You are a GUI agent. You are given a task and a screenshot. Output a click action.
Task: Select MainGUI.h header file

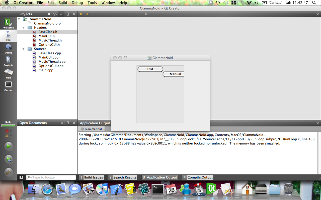(46, 36)
